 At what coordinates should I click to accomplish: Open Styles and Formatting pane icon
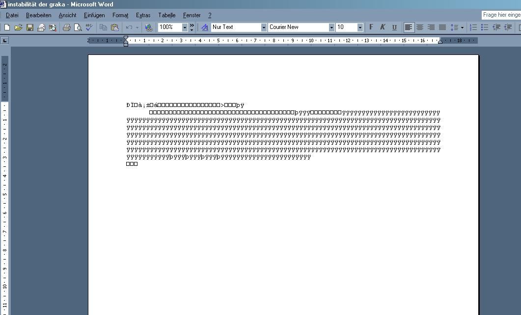pos(205,27)
